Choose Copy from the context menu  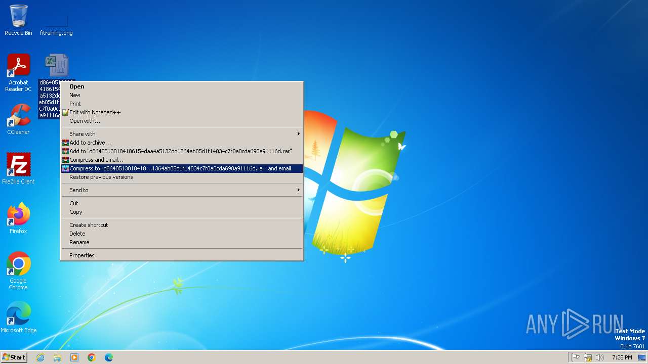point(182,212)
